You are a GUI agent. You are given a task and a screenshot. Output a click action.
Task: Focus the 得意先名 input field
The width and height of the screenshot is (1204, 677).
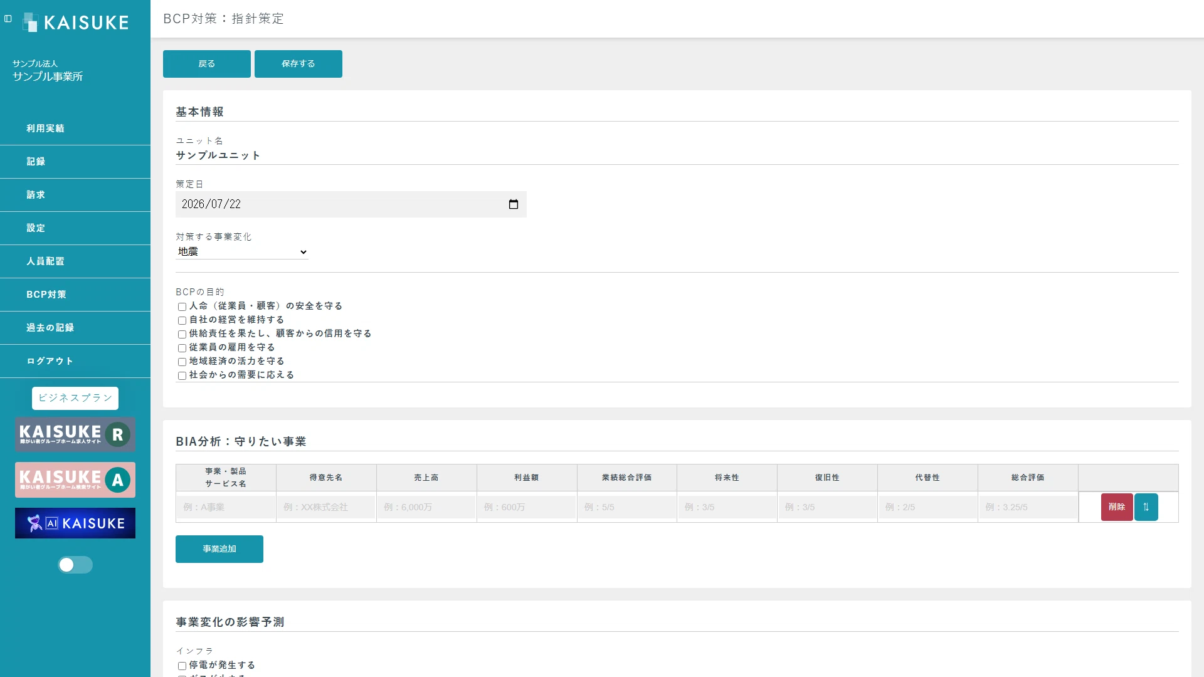326,507
